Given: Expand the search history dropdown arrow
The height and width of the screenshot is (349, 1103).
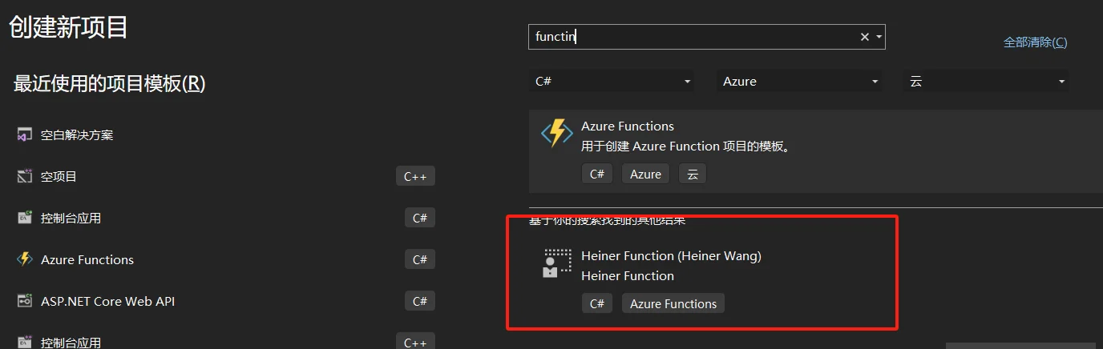Looking at the screenshot, I should (x=879, y=37).
